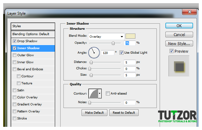Enable the Satin checkbox
The width and height of the screenshot is (202, 130).
pyautogui.click(x=15, y=90)
